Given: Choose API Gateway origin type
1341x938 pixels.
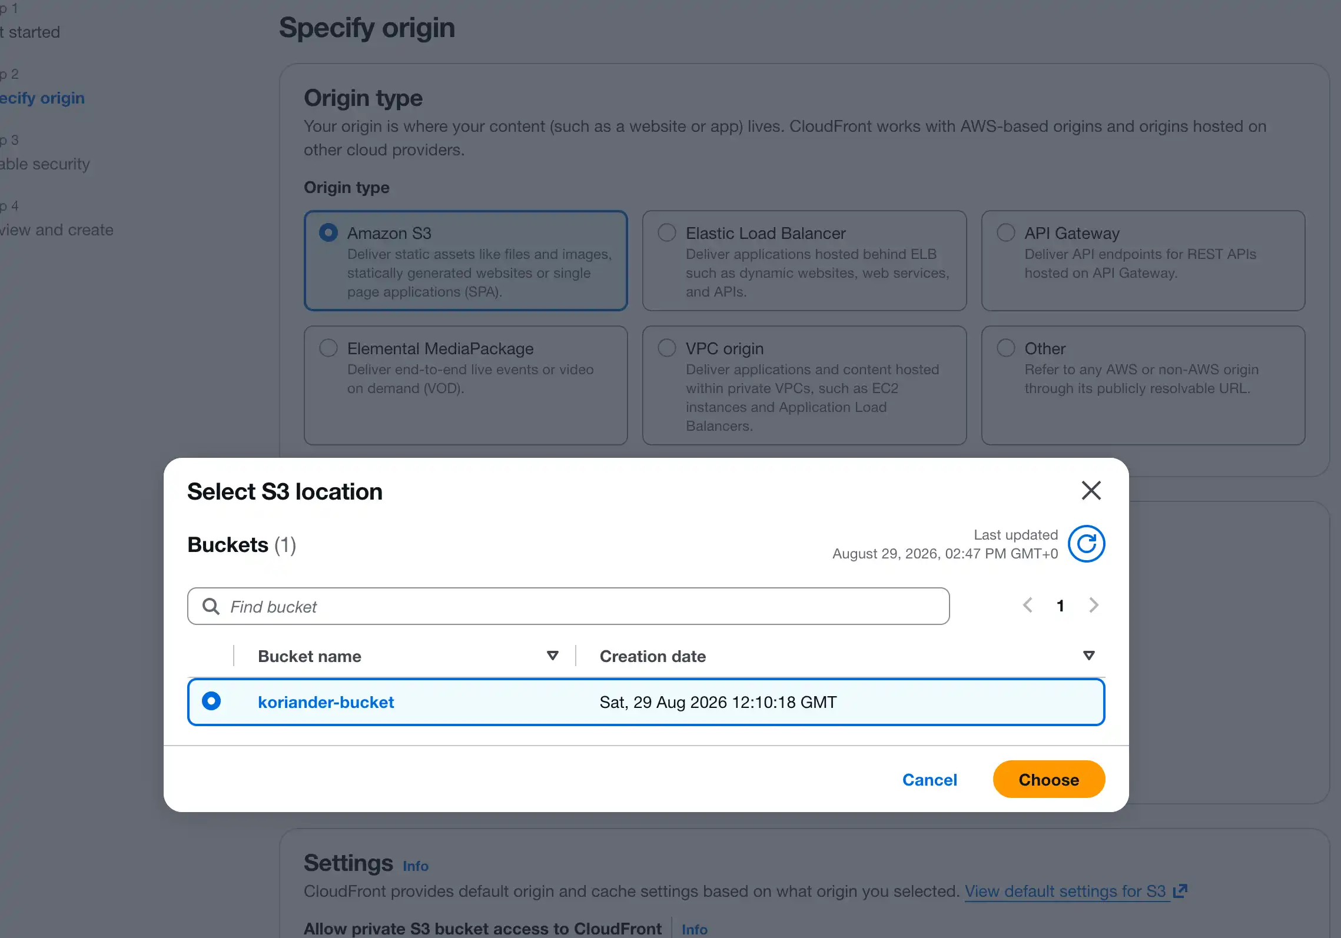Looking at the screenshot, I should pyautogui.click(x=1006, y=232).
